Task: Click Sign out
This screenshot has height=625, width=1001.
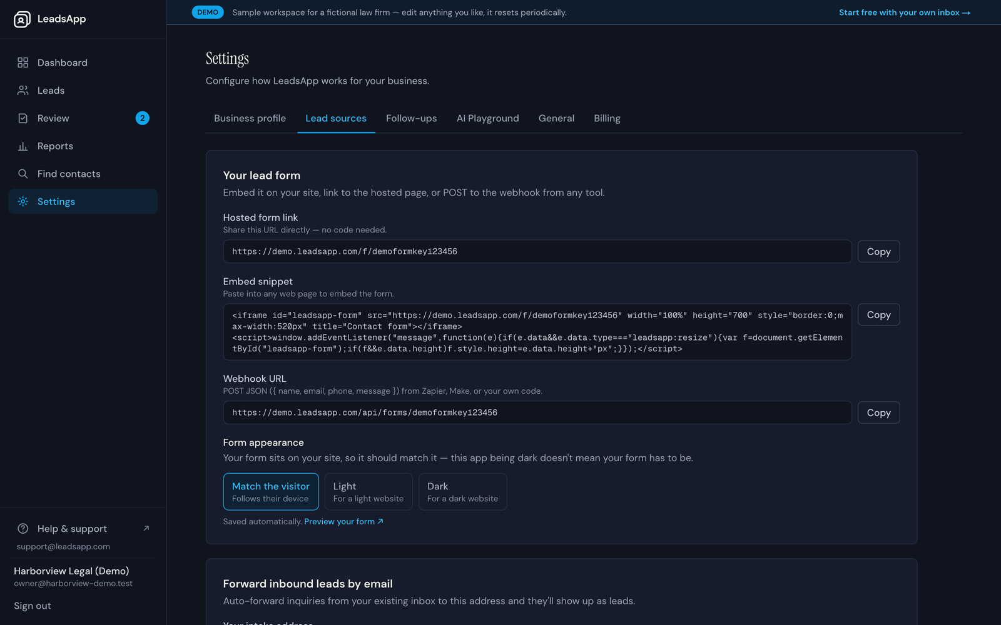Action: (33, 606)
